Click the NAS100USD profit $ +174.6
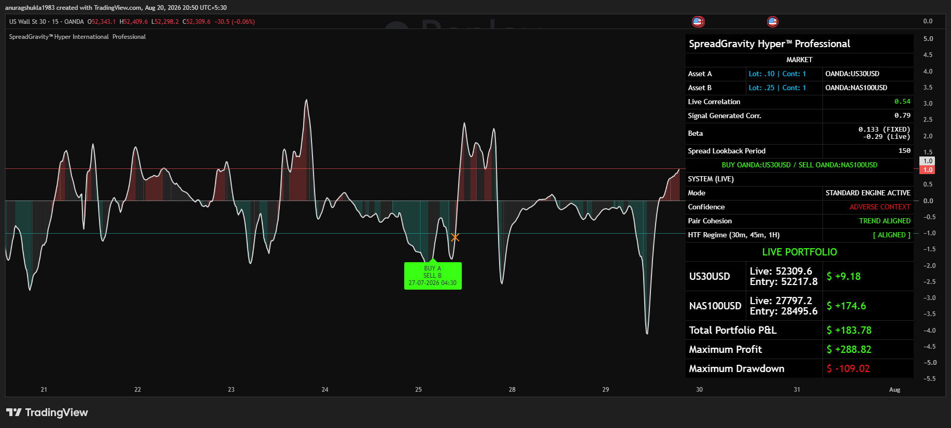 click(846, 306)
